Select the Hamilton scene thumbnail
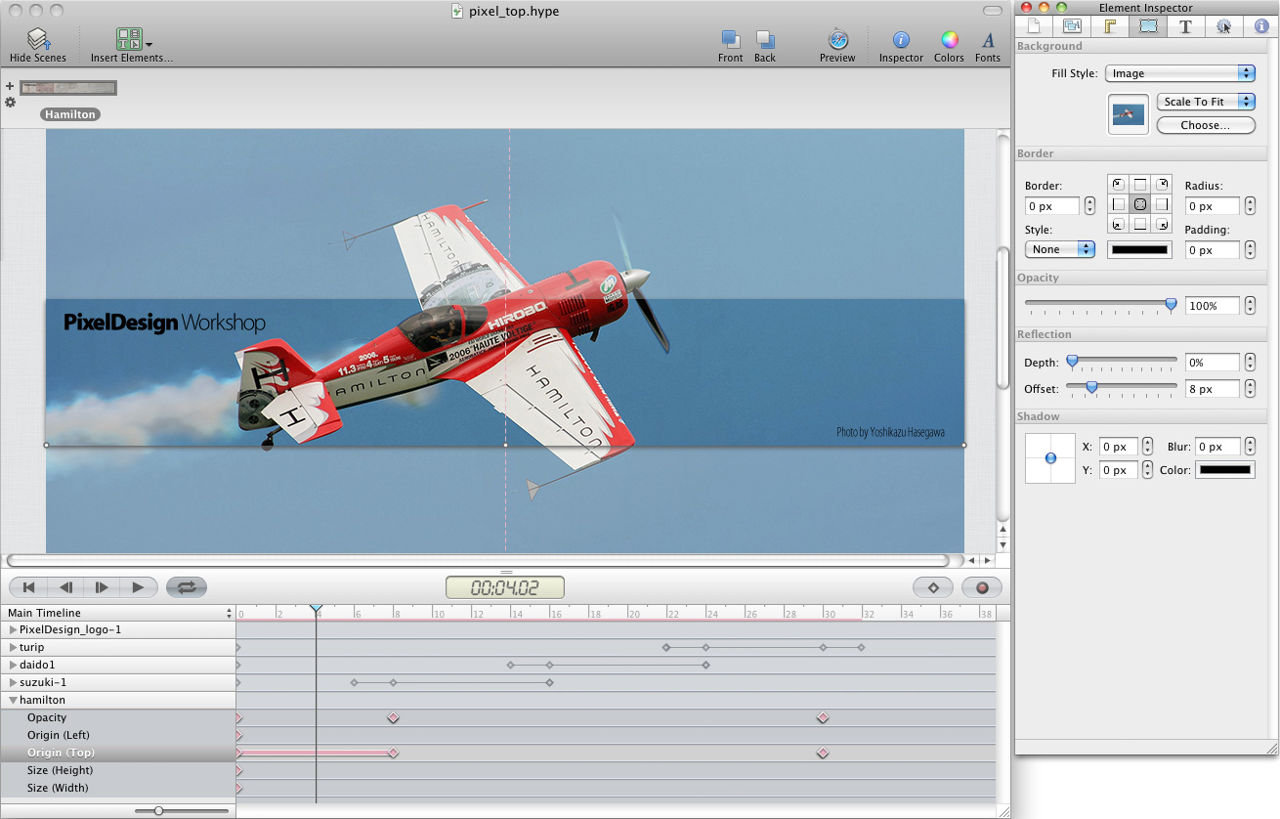The width and height of the screenshot is (1280, 819). [x=68, y=88]
